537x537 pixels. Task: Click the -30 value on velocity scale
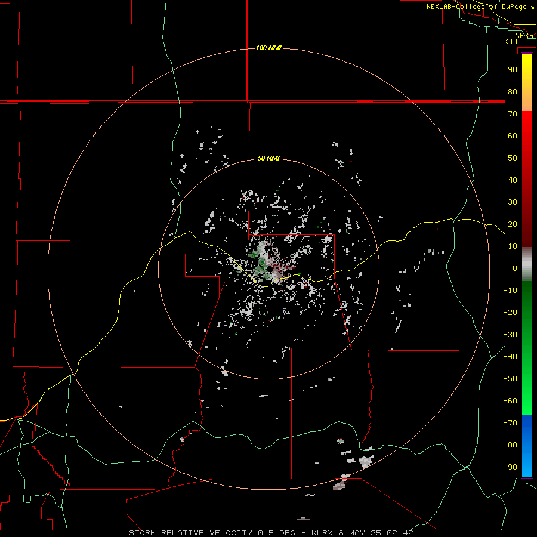point(510,335)
